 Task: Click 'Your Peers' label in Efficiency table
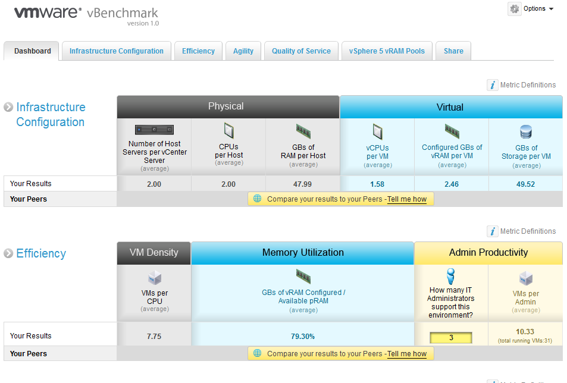tap(29, 354)
